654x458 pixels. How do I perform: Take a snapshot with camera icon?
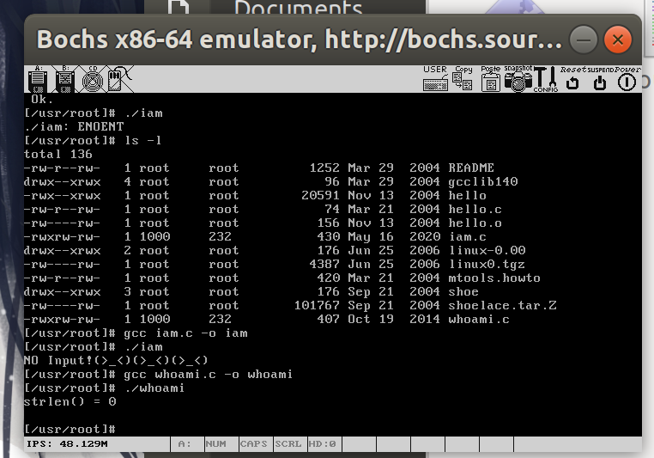518,78
